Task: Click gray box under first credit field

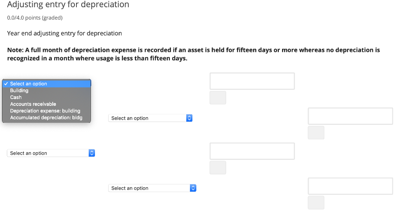Action: point(316,133)
